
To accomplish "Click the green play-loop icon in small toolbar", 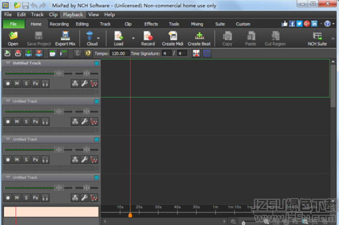I will pyautogui.click(x=7, y=53).
